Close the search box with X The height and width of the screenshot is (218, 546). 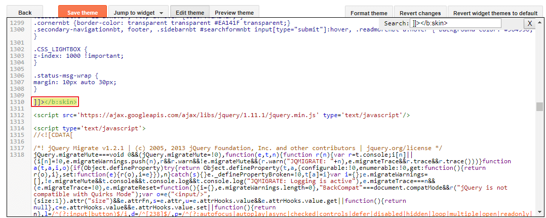point(530,23)
